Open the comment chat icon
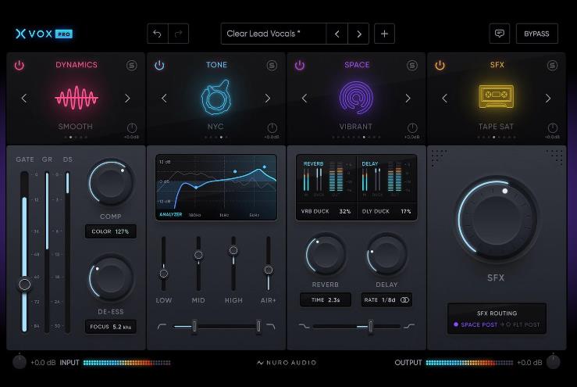Screen dimensions: 577x387 click(x=499, y=34)
